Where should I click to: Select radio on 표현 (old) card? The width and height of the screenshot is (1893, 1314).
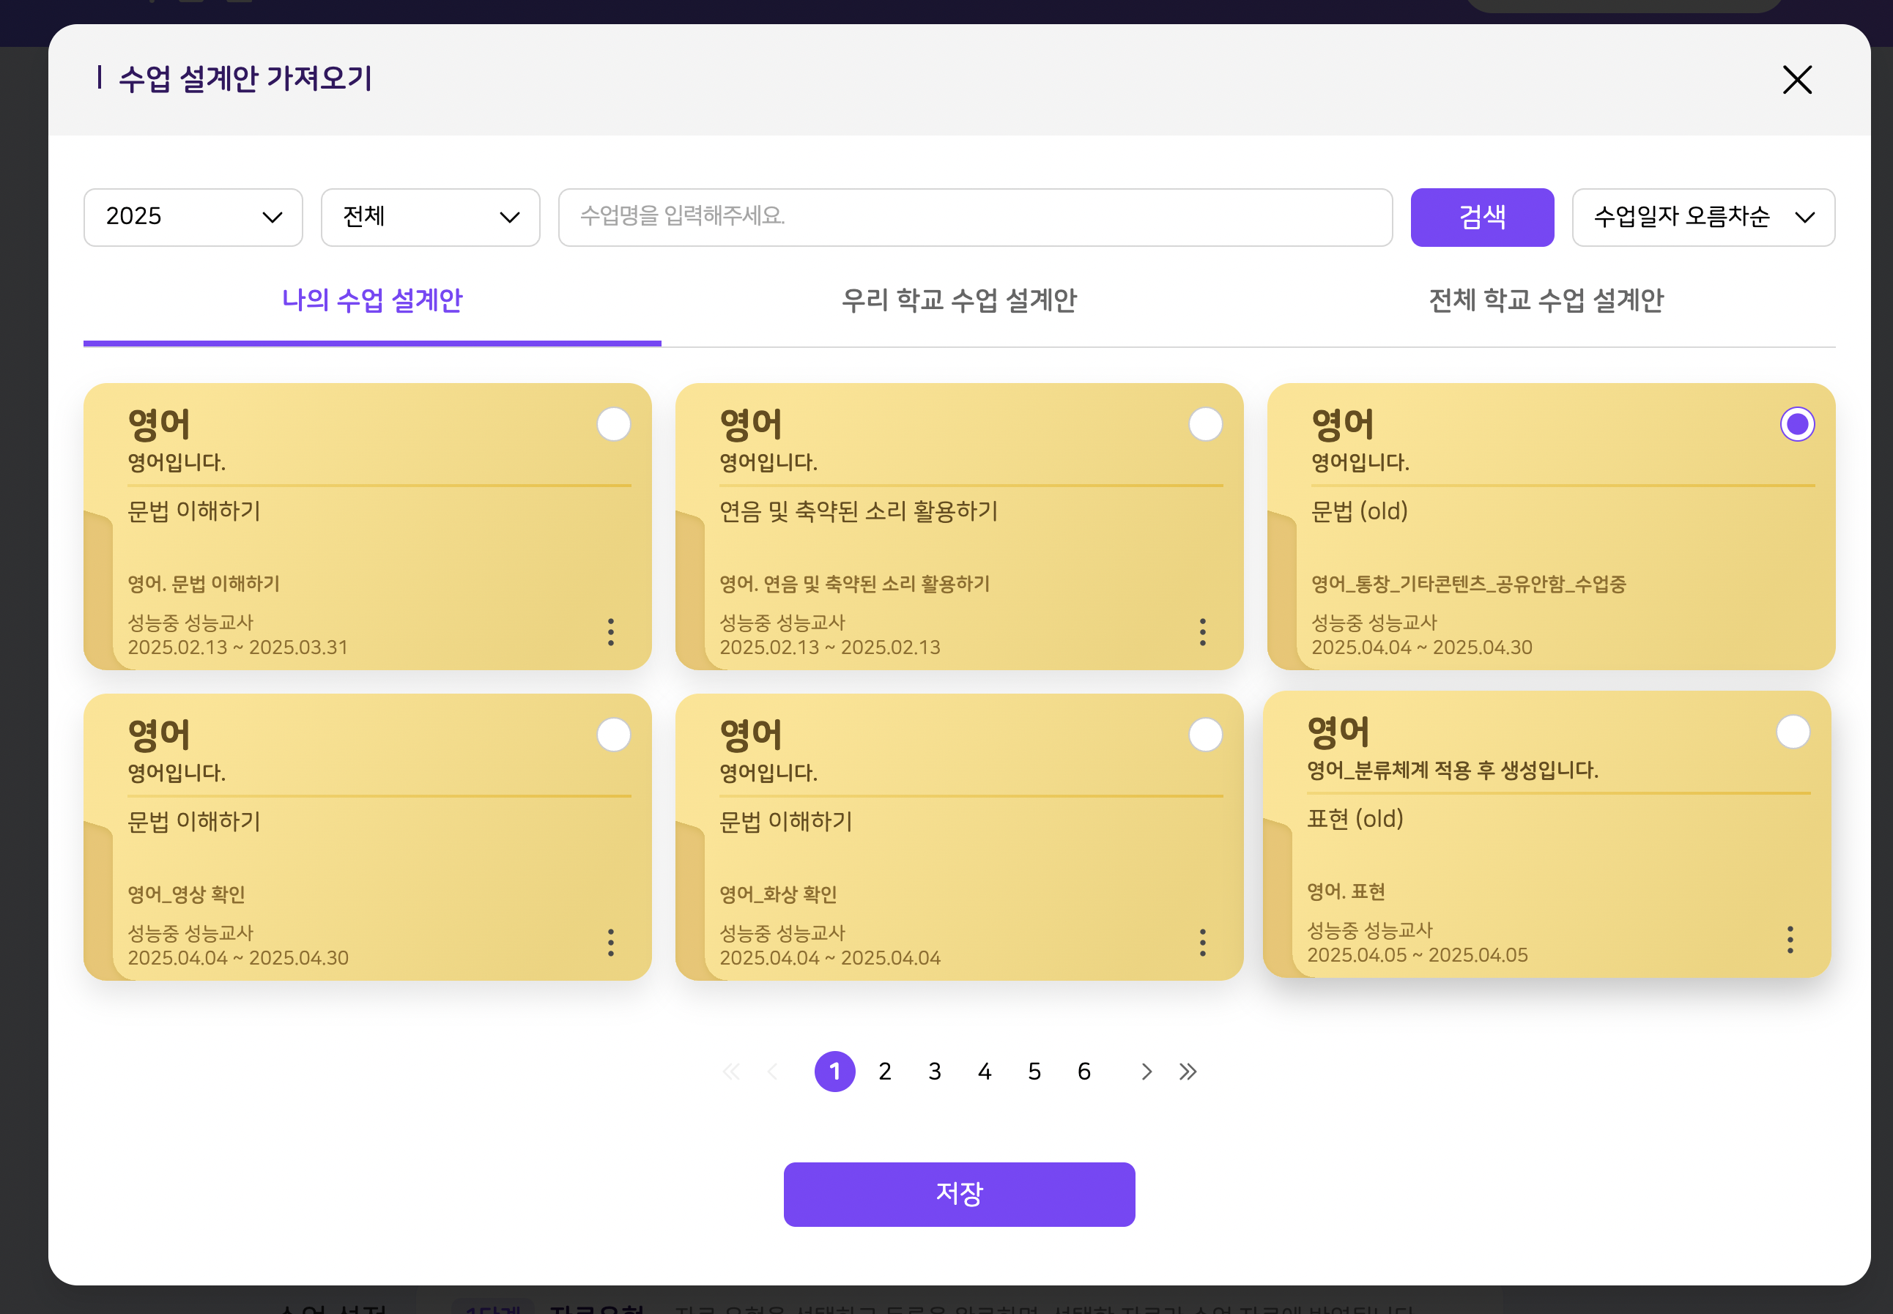pos(1793,731)
